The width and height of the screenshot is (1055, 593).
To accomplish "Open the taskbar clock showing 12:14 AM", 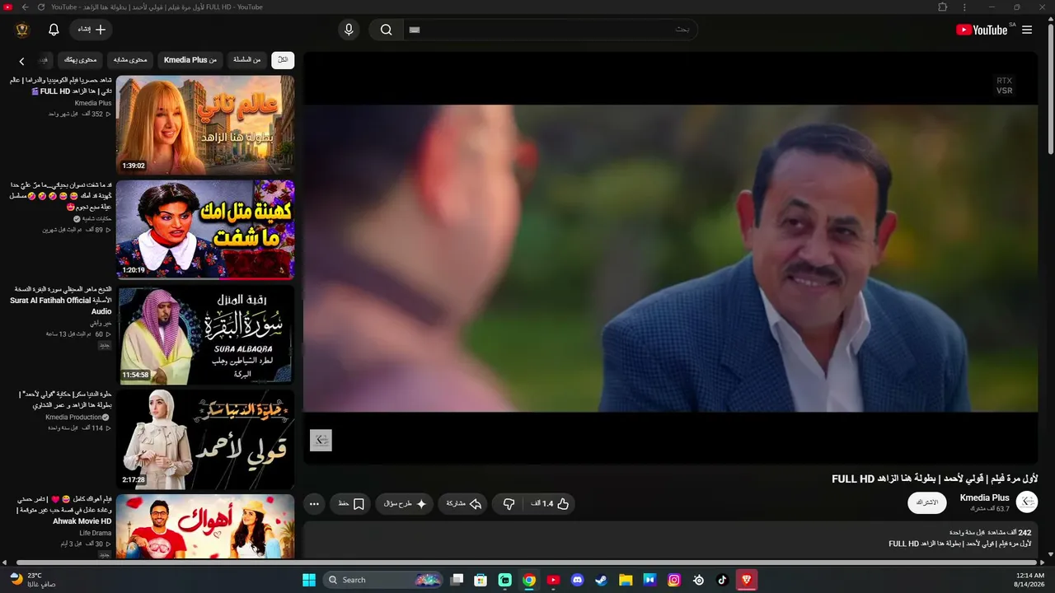I will (x=1030, y=580).
